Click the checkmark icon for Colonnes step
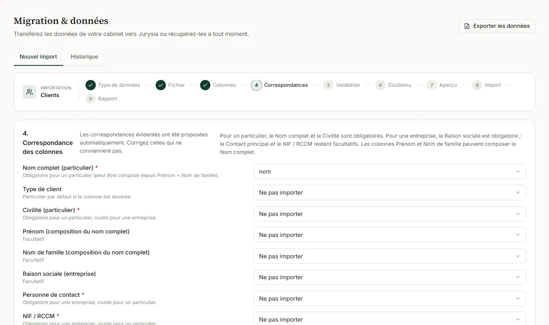The width and height of the screenshot is (549, 325). [x=205, y=85]
